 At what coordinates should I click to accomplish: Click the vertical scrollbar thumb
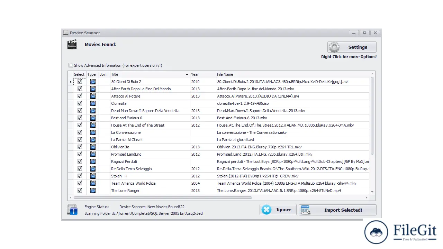[372, 116]
